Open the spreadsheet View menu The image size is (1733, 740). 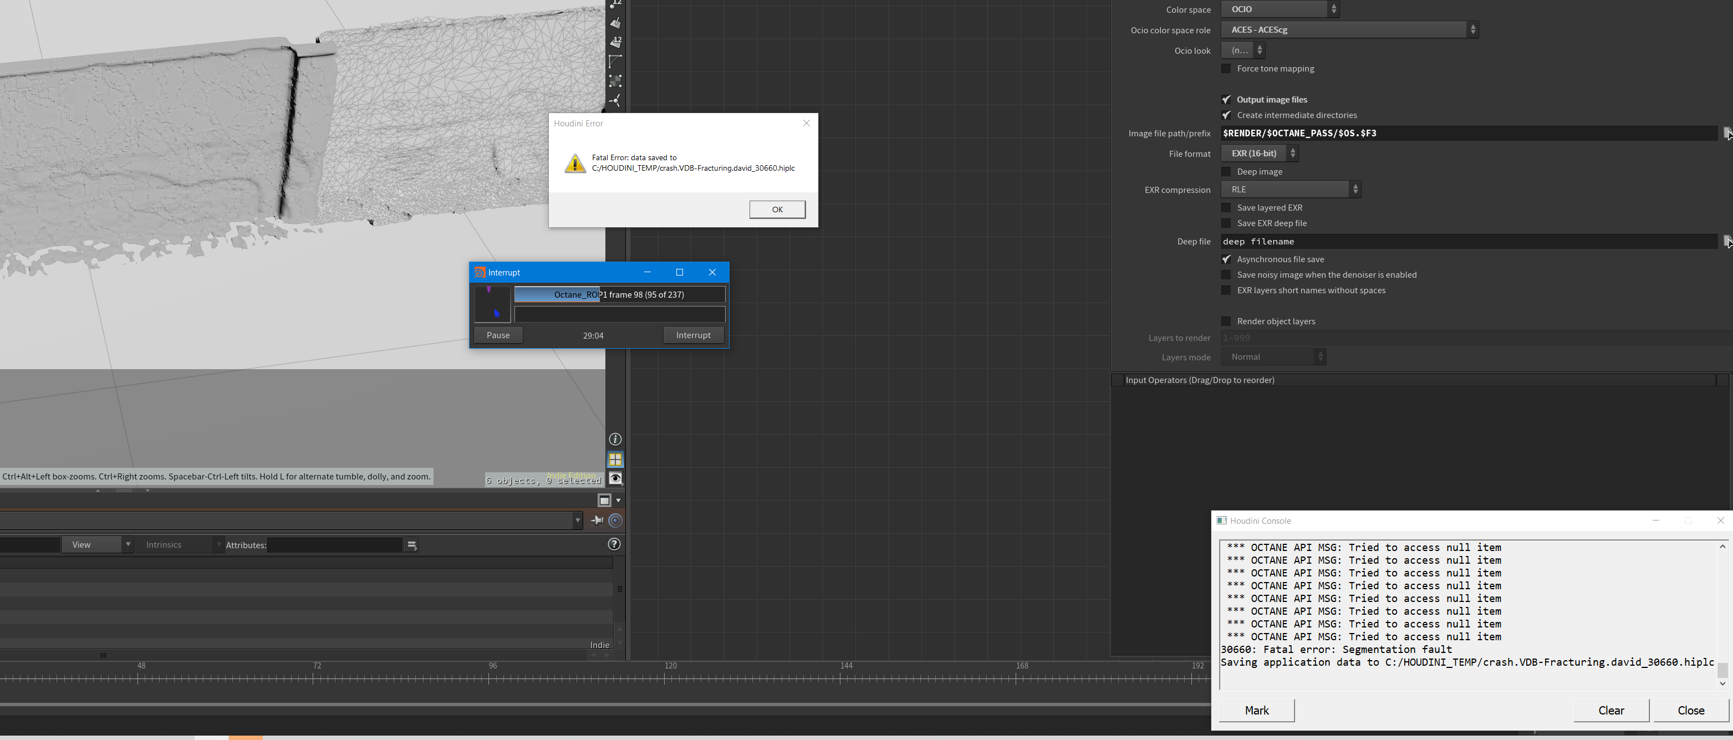(98, 545)
